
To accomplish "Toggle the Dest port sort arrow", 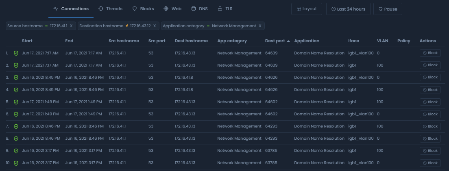I will click(288, 41).
